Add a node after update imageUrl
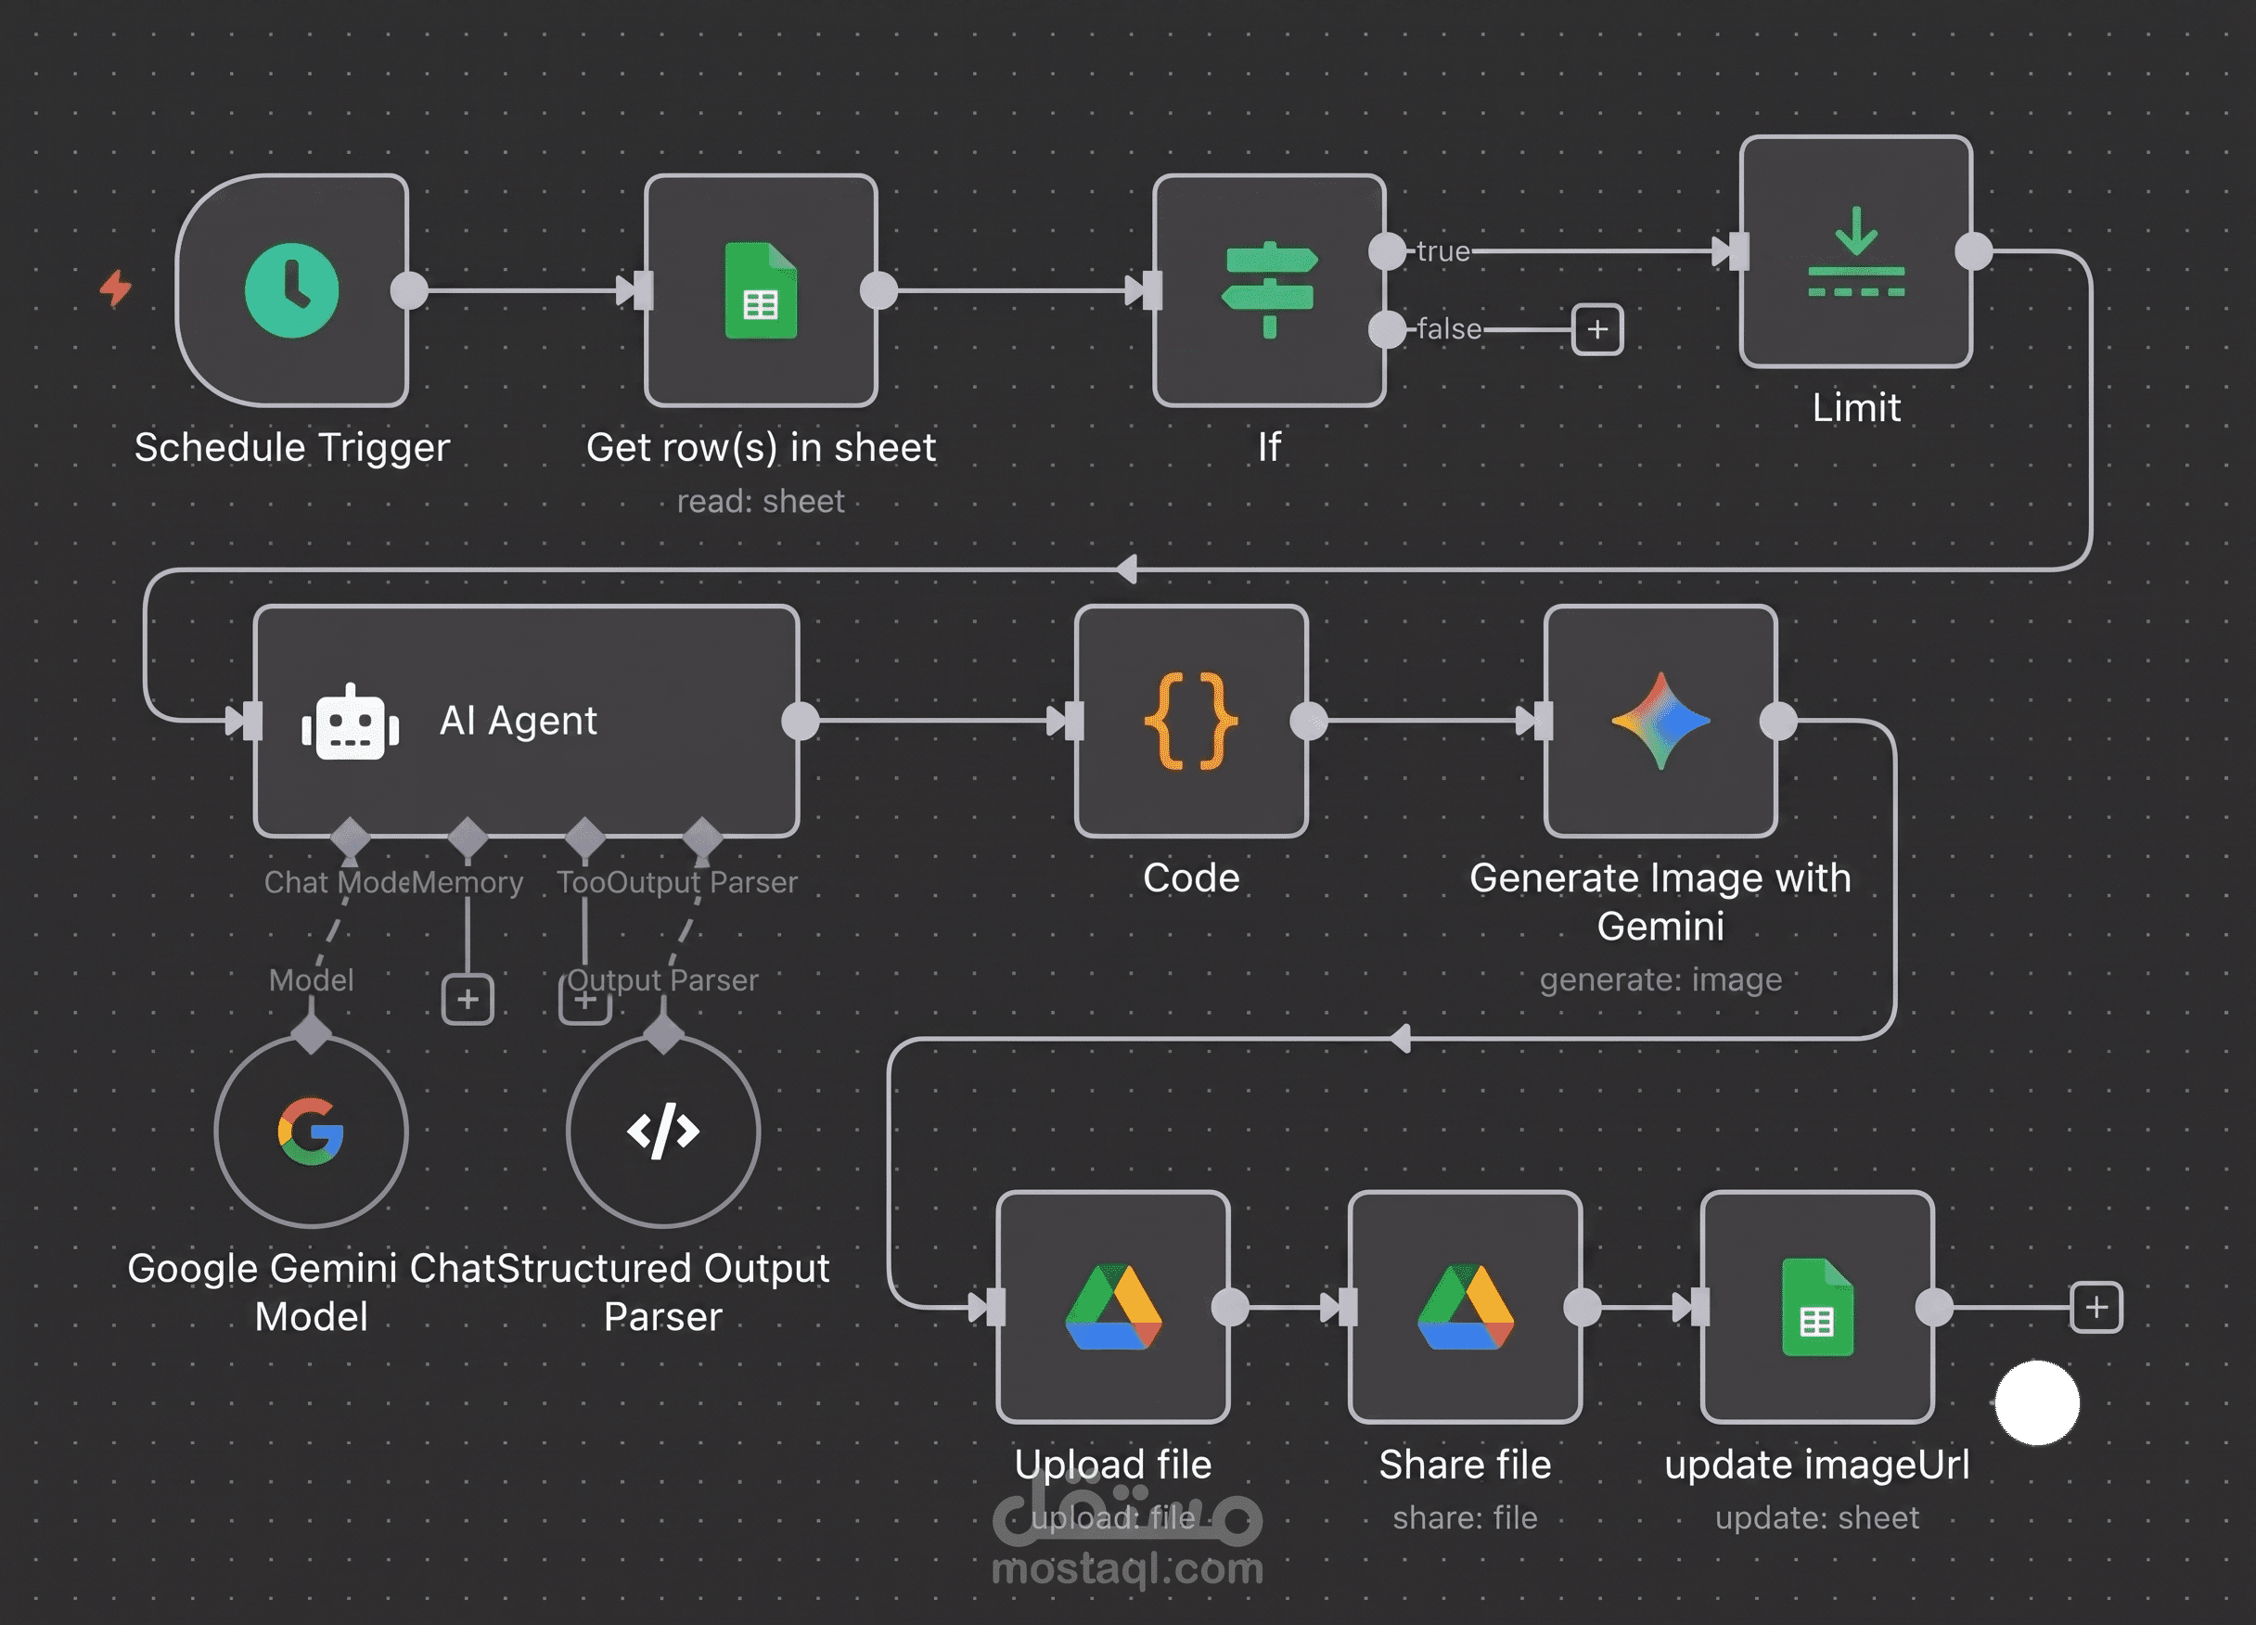 coord(2096,1307)
